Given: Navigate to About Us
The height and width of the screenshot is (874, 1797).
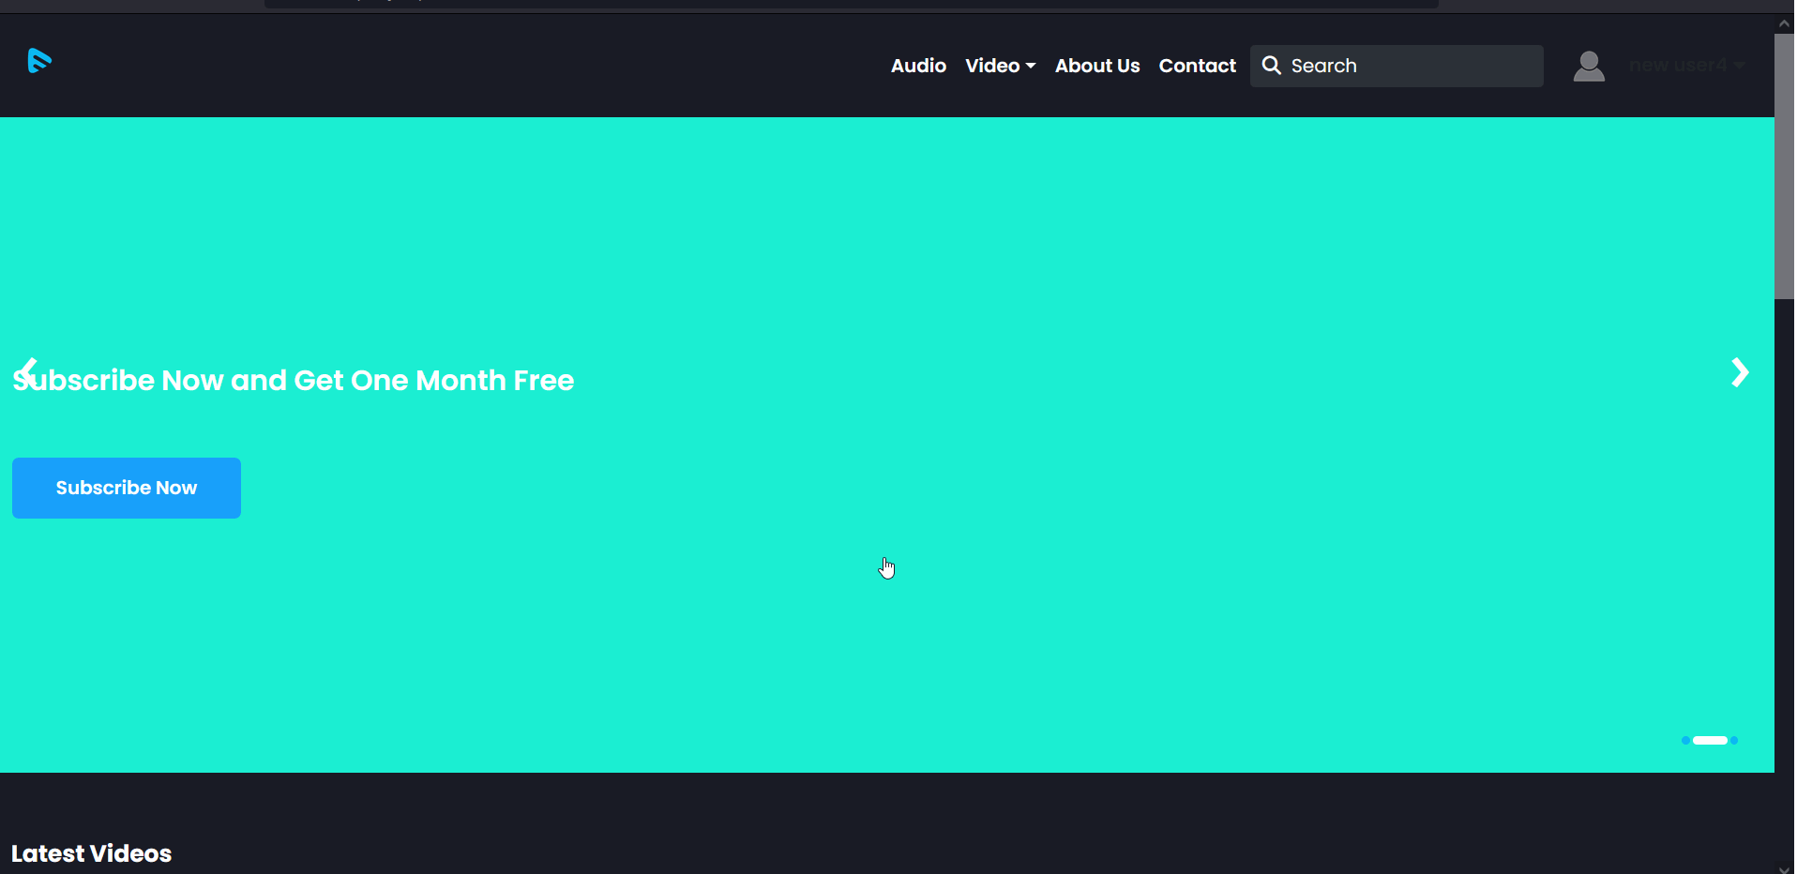Looking at the screenshot, I should click(1096, 66).
